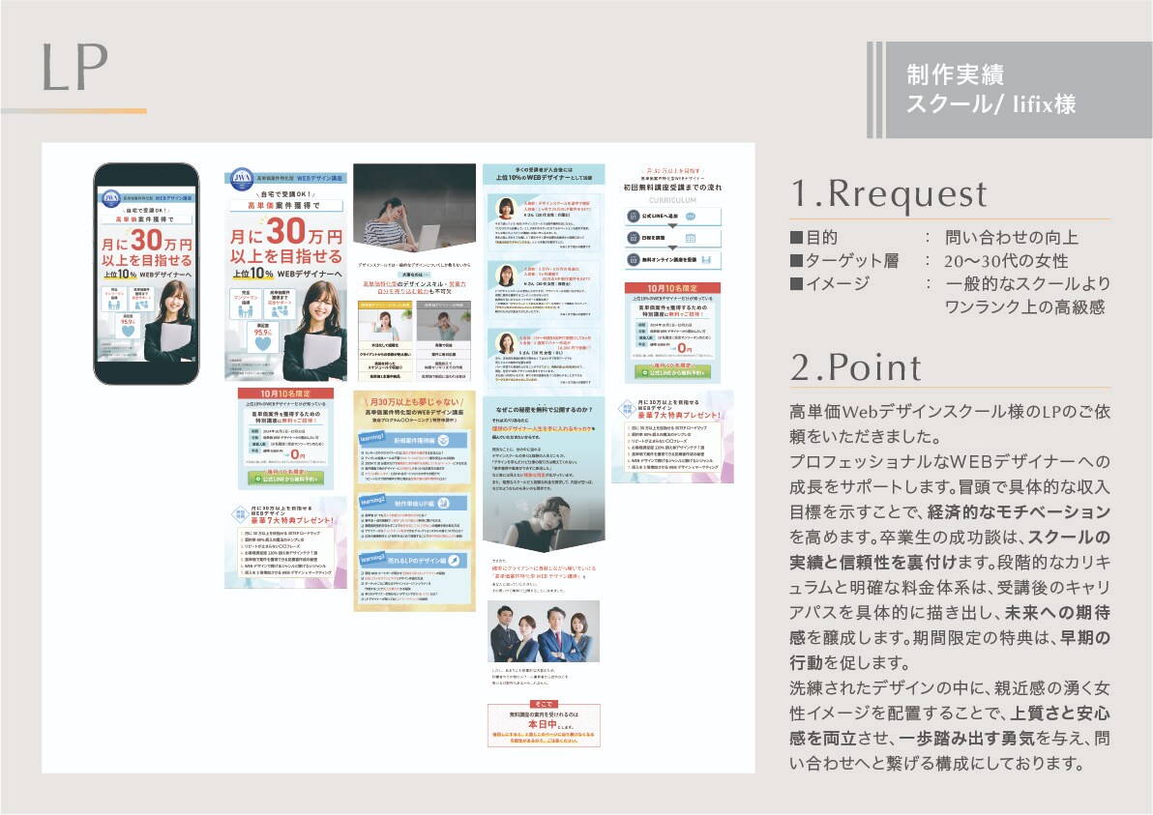Click the JWA logo on the phone mockup
Screen dimensions: 1153x815
tap(111, 197)
